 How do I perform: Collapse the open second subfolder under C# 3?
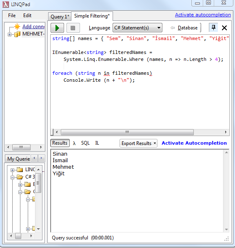pyautogui.click(x=20, y=192)
